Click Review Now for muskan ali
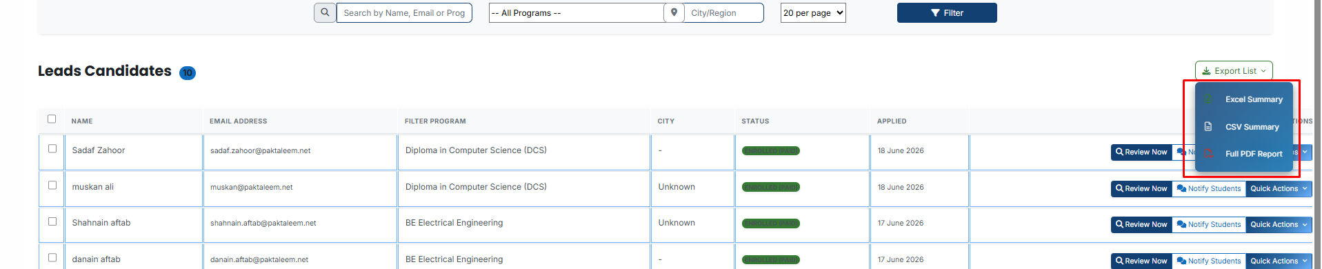 point(1141,188)
